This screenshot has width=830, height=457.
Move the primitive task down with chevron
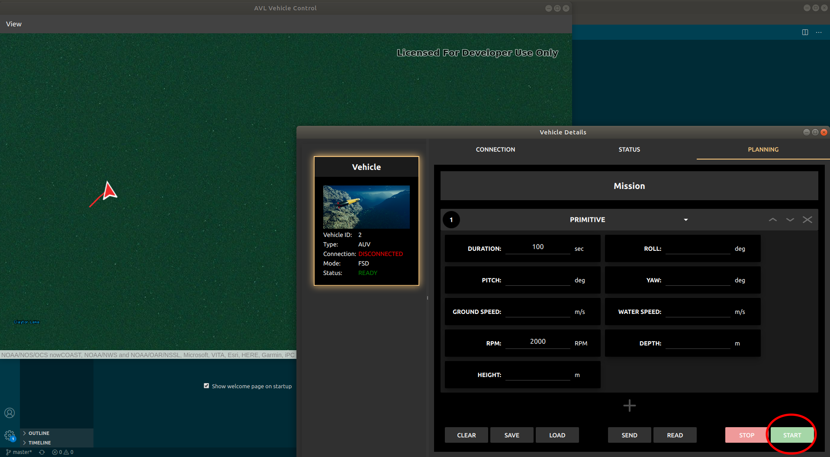tap(790, 220)
